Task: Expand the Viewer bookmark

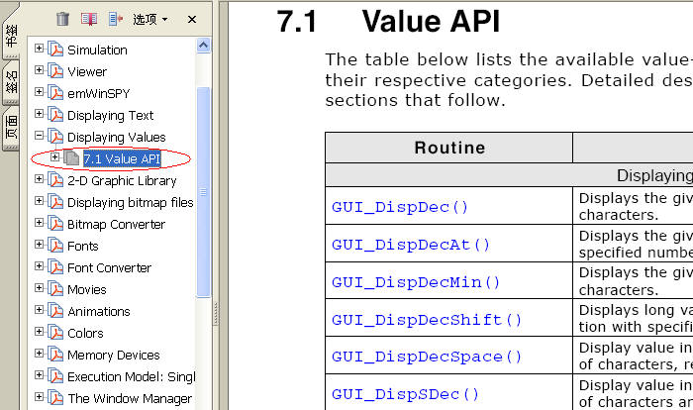Action: coord(39,70)
